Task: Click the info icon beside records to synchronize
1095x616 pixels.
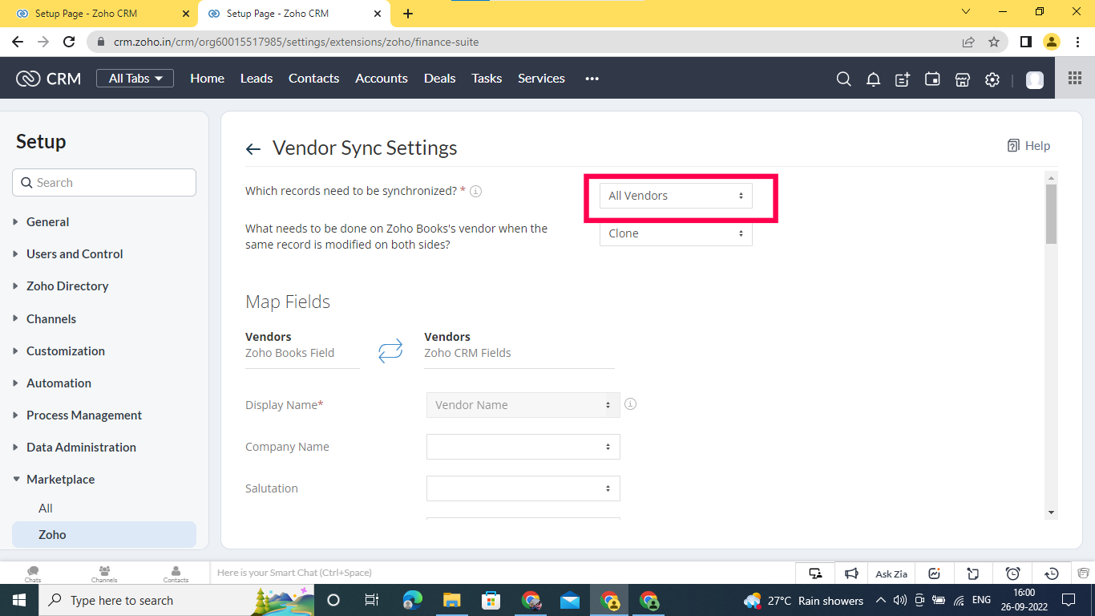Action: pos(475,191)
